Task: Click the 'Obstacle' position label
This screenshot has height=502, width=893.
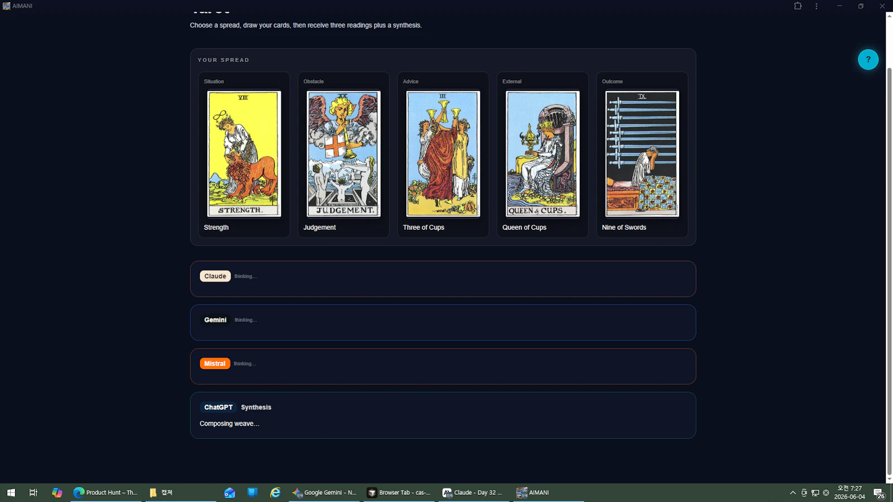Action: pos(313,81)
